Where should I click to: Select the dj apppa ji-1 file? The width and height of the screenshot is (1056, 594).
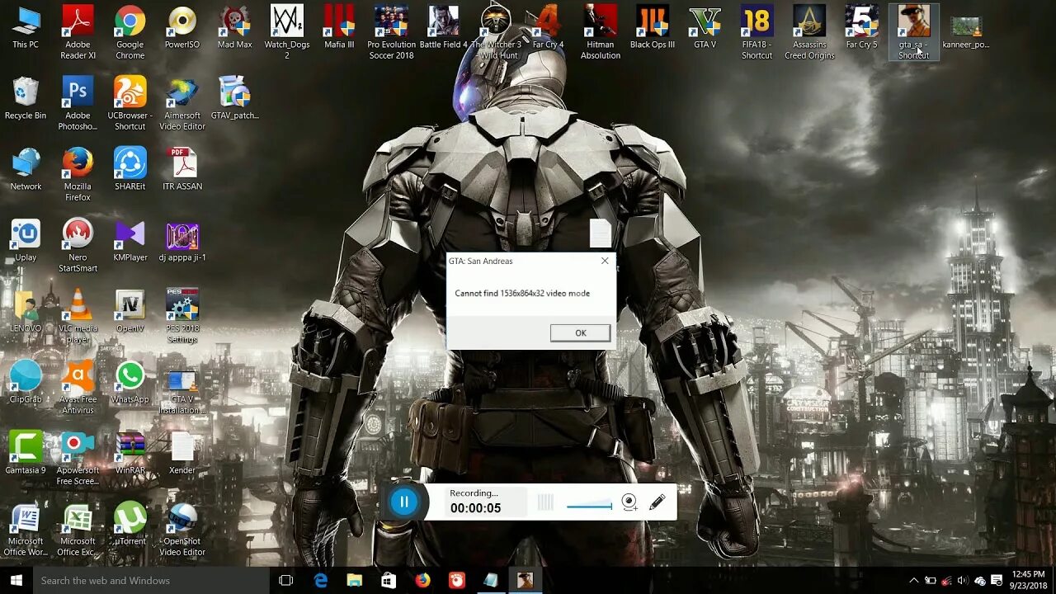pyautogui.click(x=181, y=240)
